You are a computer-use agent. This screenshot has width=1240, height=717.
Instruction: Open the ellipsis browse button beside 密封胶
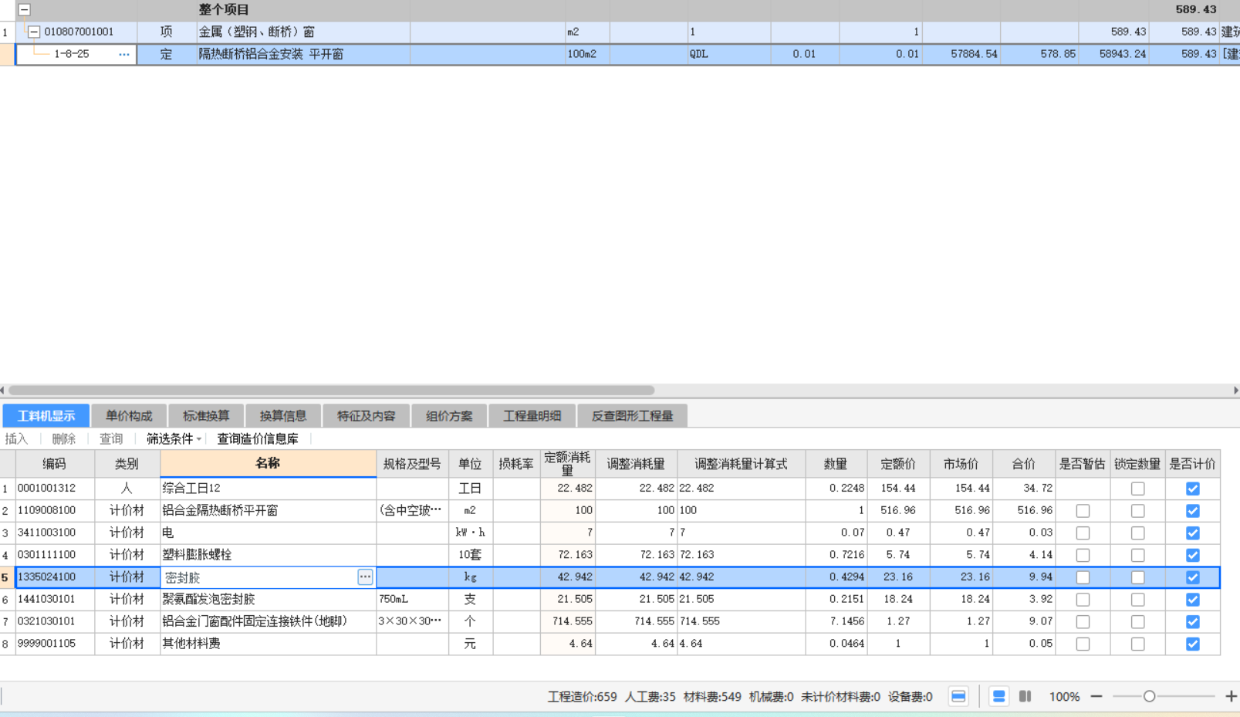(x=365, y=577)
